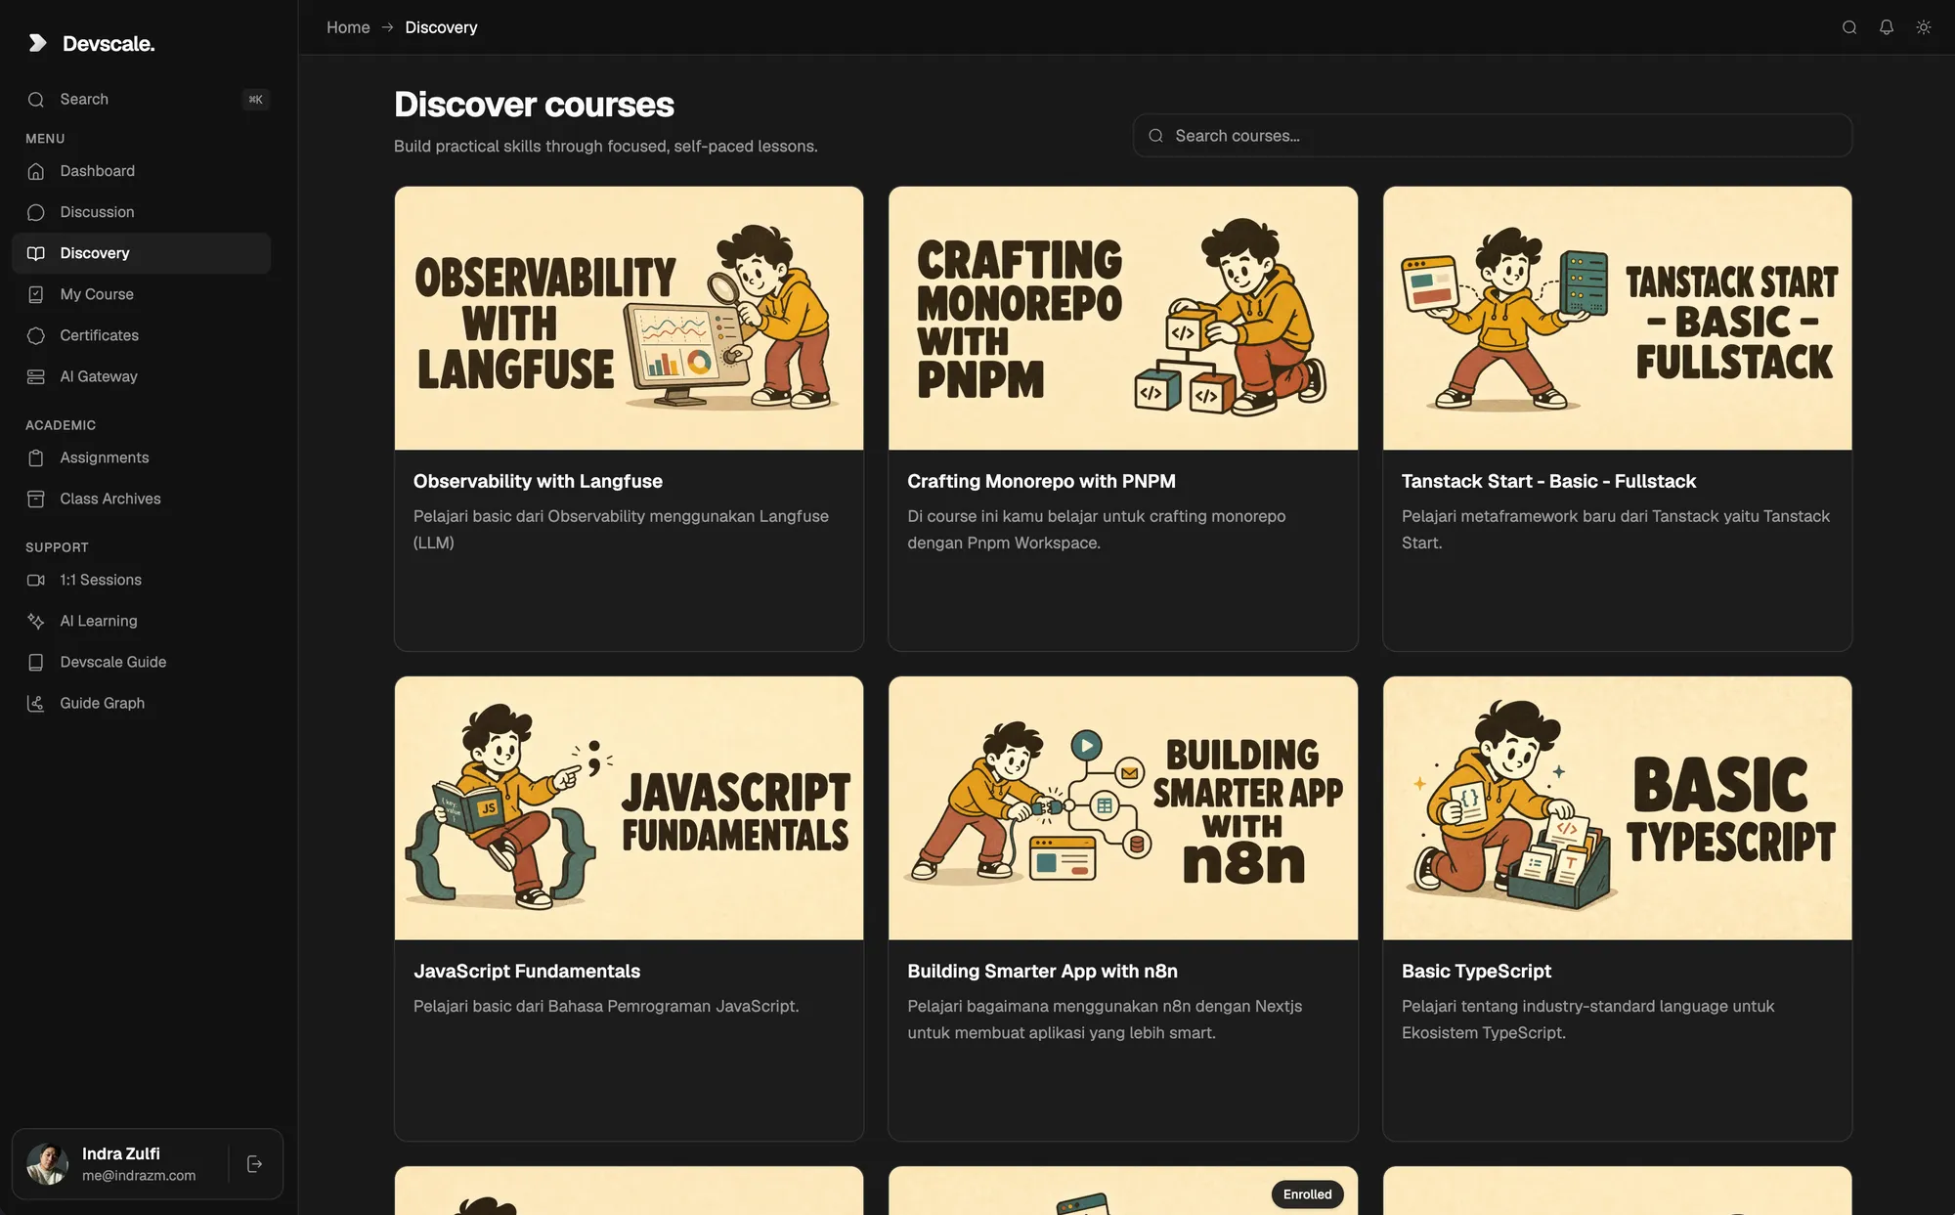Image resolution: width=1955 pixels, height=1215 pixels.
Task: Open AI Gateway menu item
Action: (x=142, y=376)
